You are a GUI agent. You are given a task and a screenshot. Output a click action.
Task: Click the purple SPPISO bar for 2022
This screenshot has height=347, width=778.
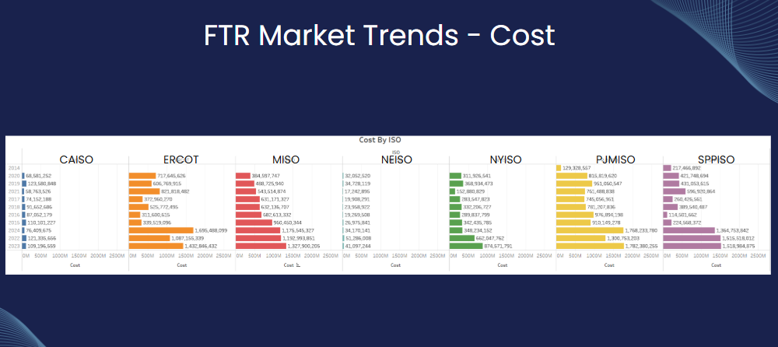pyautogui.click(x=692, y=238)
